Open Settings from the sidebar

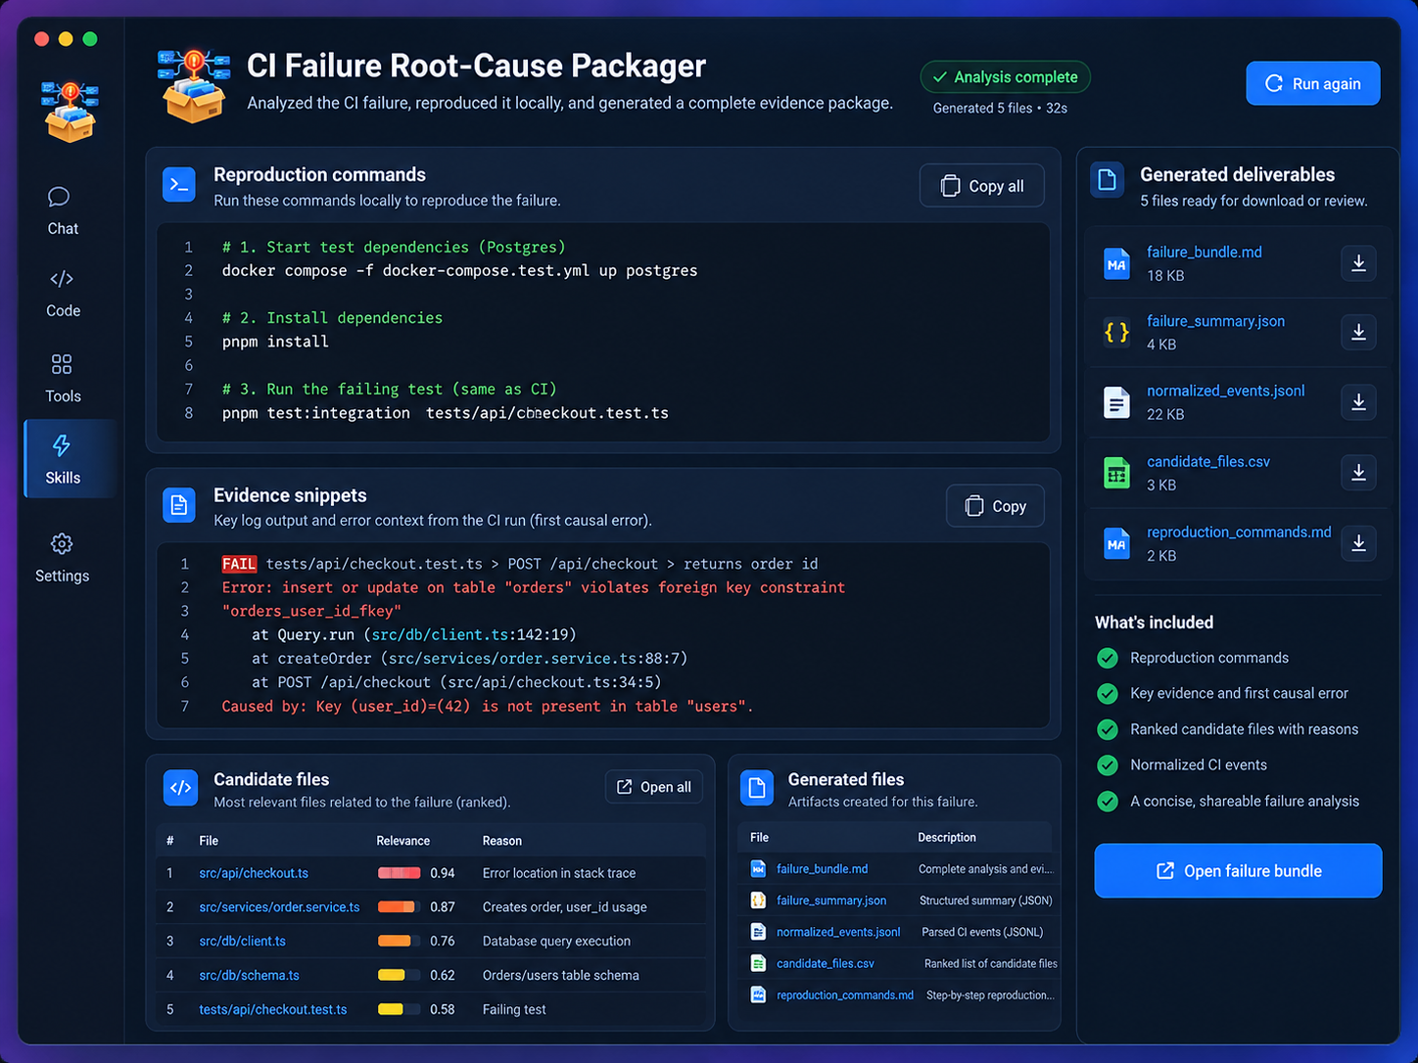pos(63,558)
